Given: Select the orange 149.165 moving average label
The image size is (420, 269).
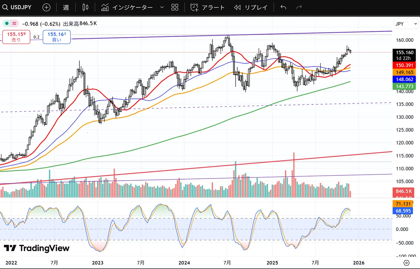Looking at the screenshot, I should (x=404, y=72).
